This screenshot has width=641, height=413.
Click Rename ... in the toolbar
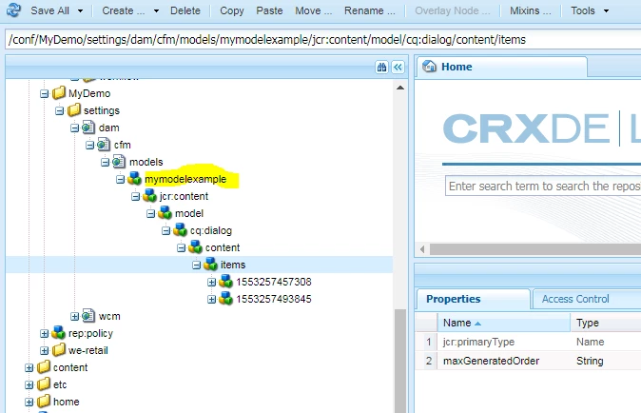pos(370,10)
